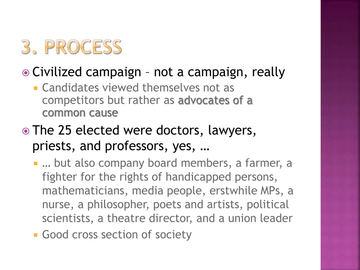Click the orange bullet before 'Good cross section'
Screen dimensions: 360x270
coord(36,235)
